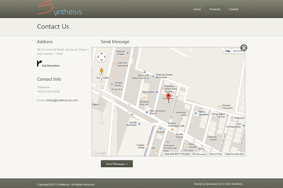283x188 pixels.
Task: Click Khaadi Khaas shop marker
Action: coord(112,84)
